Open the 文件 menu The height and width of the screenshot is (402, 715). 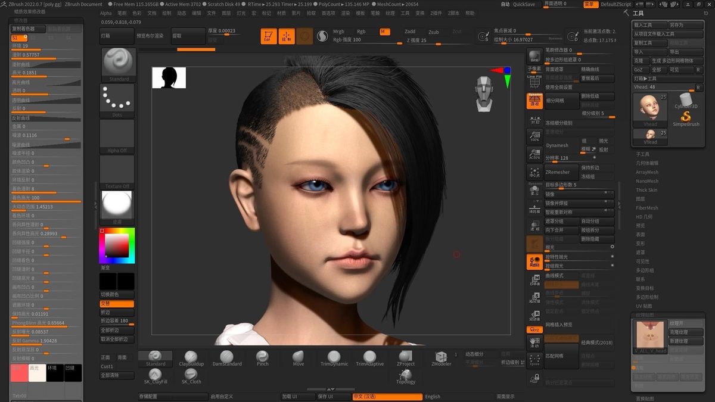[x=212, y=13]
